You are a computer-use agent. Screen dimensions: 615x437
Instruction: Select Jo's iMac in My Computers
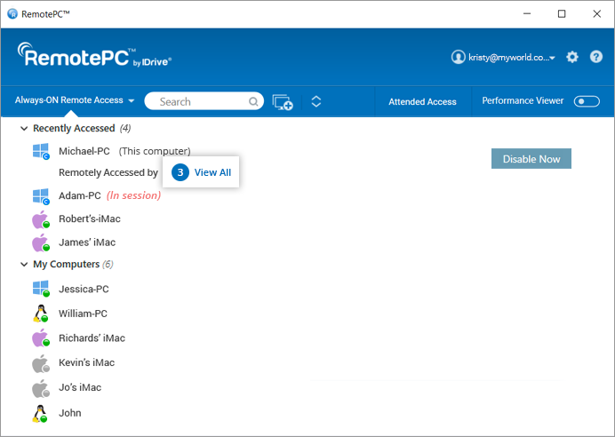tap(80, 387)
